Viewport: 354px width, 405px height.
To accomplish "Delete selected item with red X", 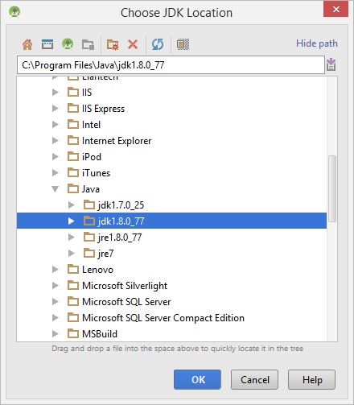I will tap(133, 44).
